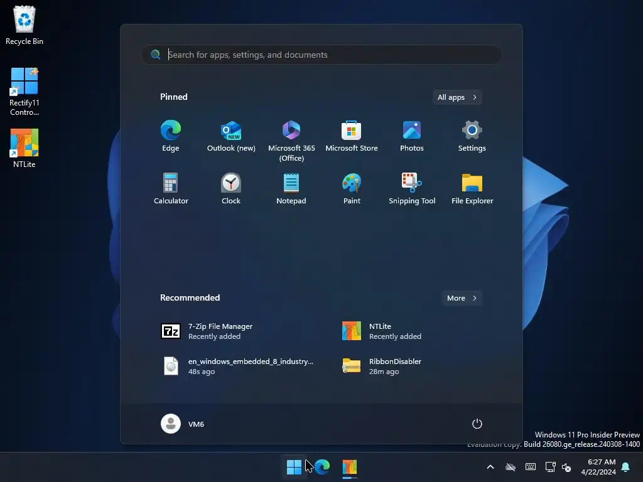643x482 pixels.
Task: Select the Rectify11 Control desktop shortcut
Action: point(24,92)
